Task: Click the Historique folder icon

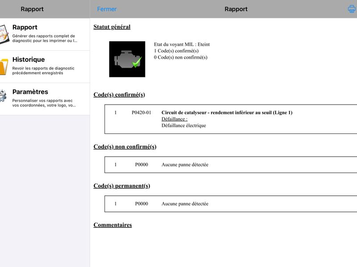Action: 4,66
